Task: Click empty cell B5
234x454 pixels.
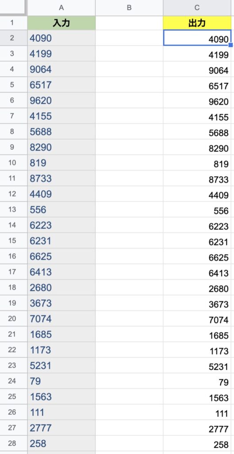Action: (129, 85)
